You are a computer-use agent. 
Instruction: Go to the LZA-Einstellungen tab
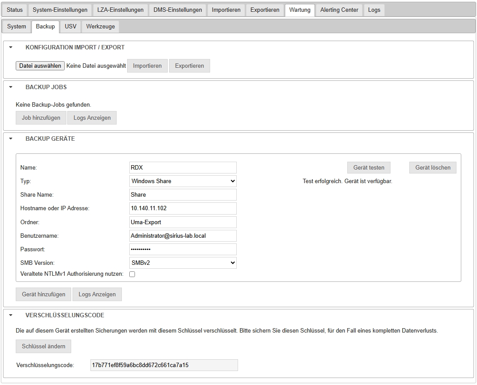coord(120,10)
